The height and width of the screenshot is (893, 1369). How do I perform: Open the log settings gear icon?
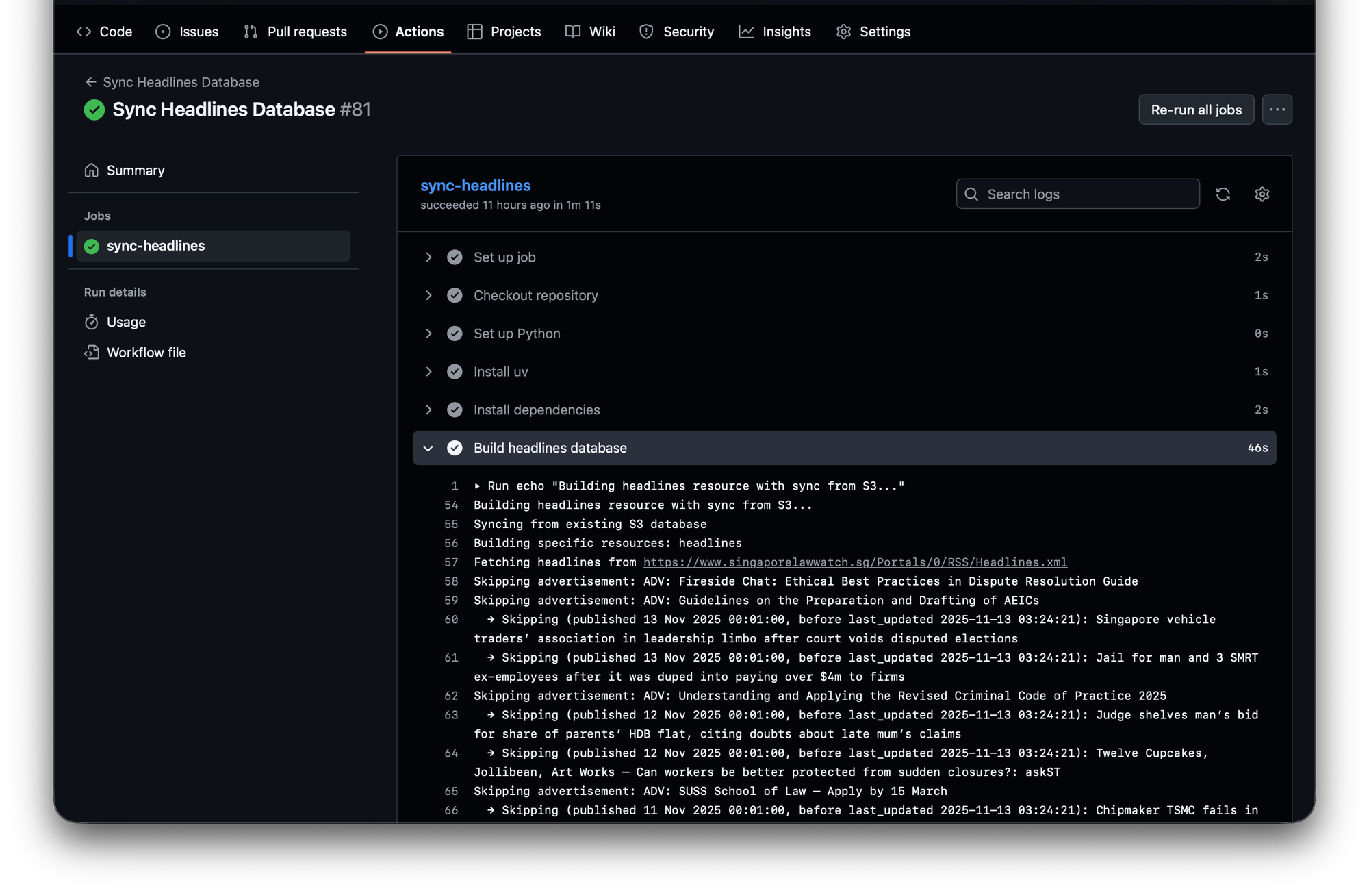[1262, 194]
